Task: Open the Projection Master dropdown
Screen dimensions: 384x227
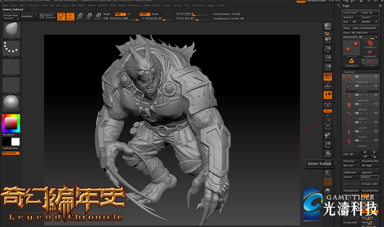Action: click(11, 17)
